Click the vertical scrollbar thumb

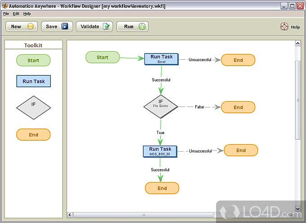(x=298, y=100)
